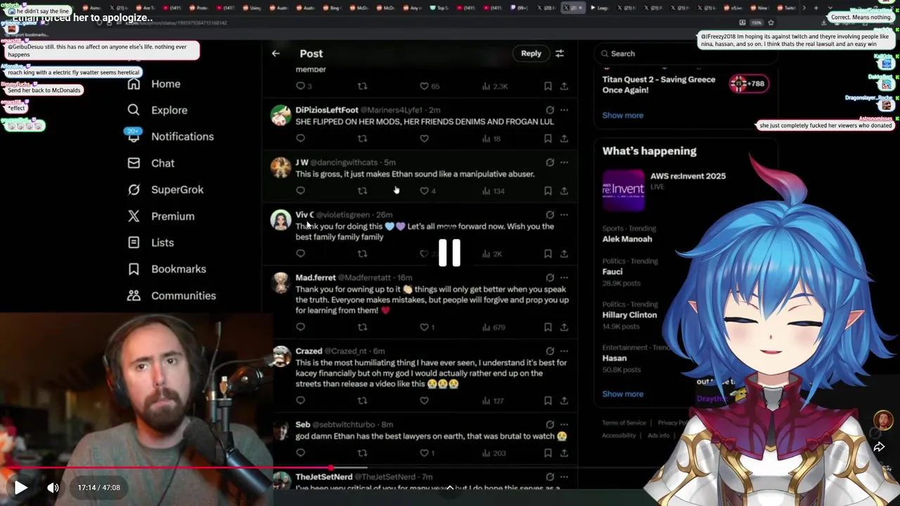Bookmark DiPiziosLeftFoot's tweet
This screenshot has width=900, height=506.
pos(548,138)
